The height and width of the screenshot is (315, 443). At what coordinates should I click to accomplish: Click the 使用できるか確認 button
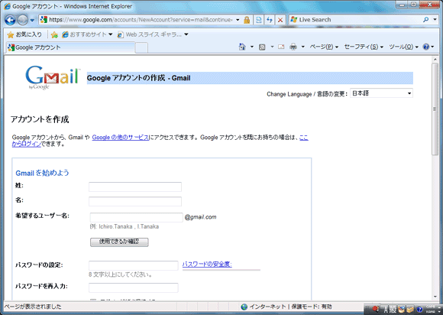[x=119, y=242]
